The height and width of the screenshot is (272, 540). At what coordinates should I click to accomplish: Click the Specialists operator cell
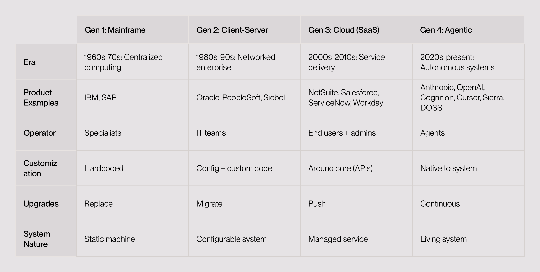click(x=103, y=133)
